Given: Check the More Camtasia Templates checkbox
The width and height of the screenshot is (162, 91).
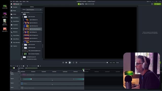Looking at the screenshot, I should (23, 54).
